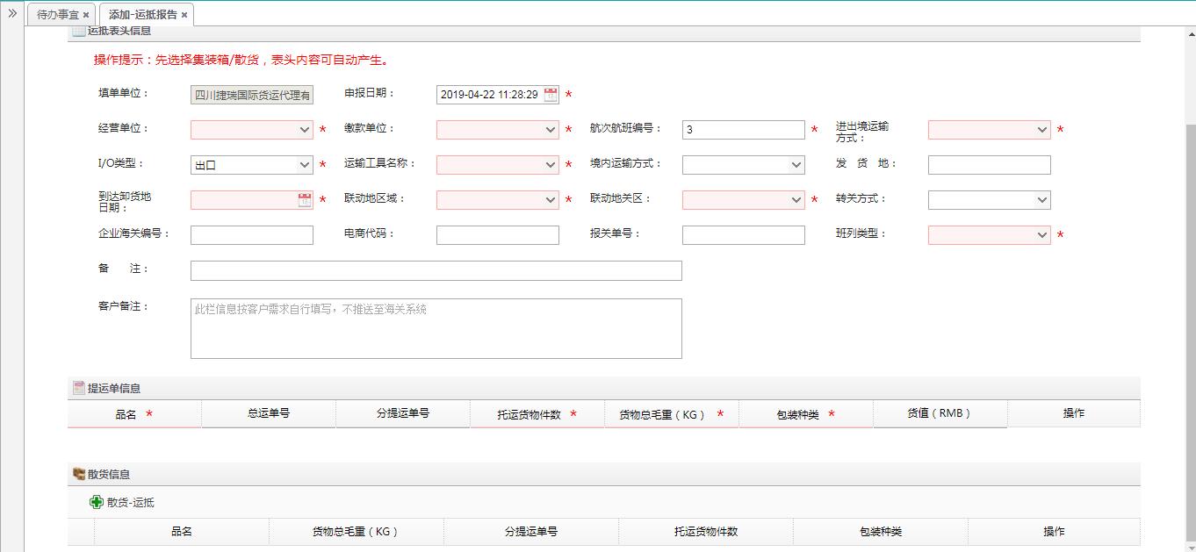Click the 填单单位 company name button
The height and width of the screenshot is (552, 1196).
click(x=252, y=95)
